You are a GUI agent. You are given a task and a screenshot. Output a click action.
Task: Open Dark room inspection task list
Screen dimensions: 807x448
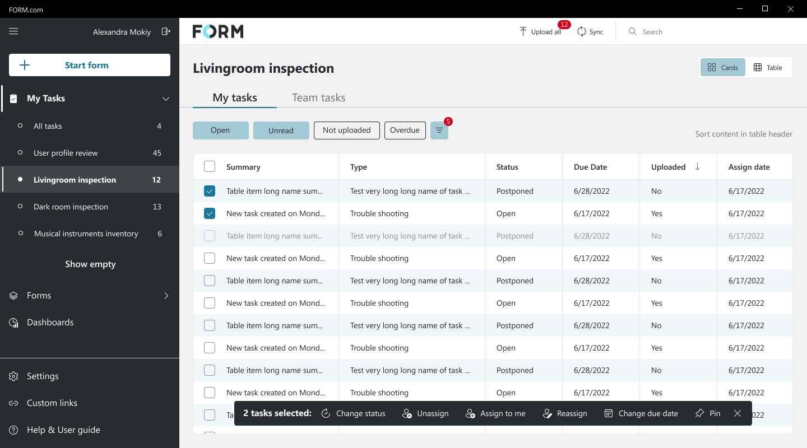click(x=71, y=207)
